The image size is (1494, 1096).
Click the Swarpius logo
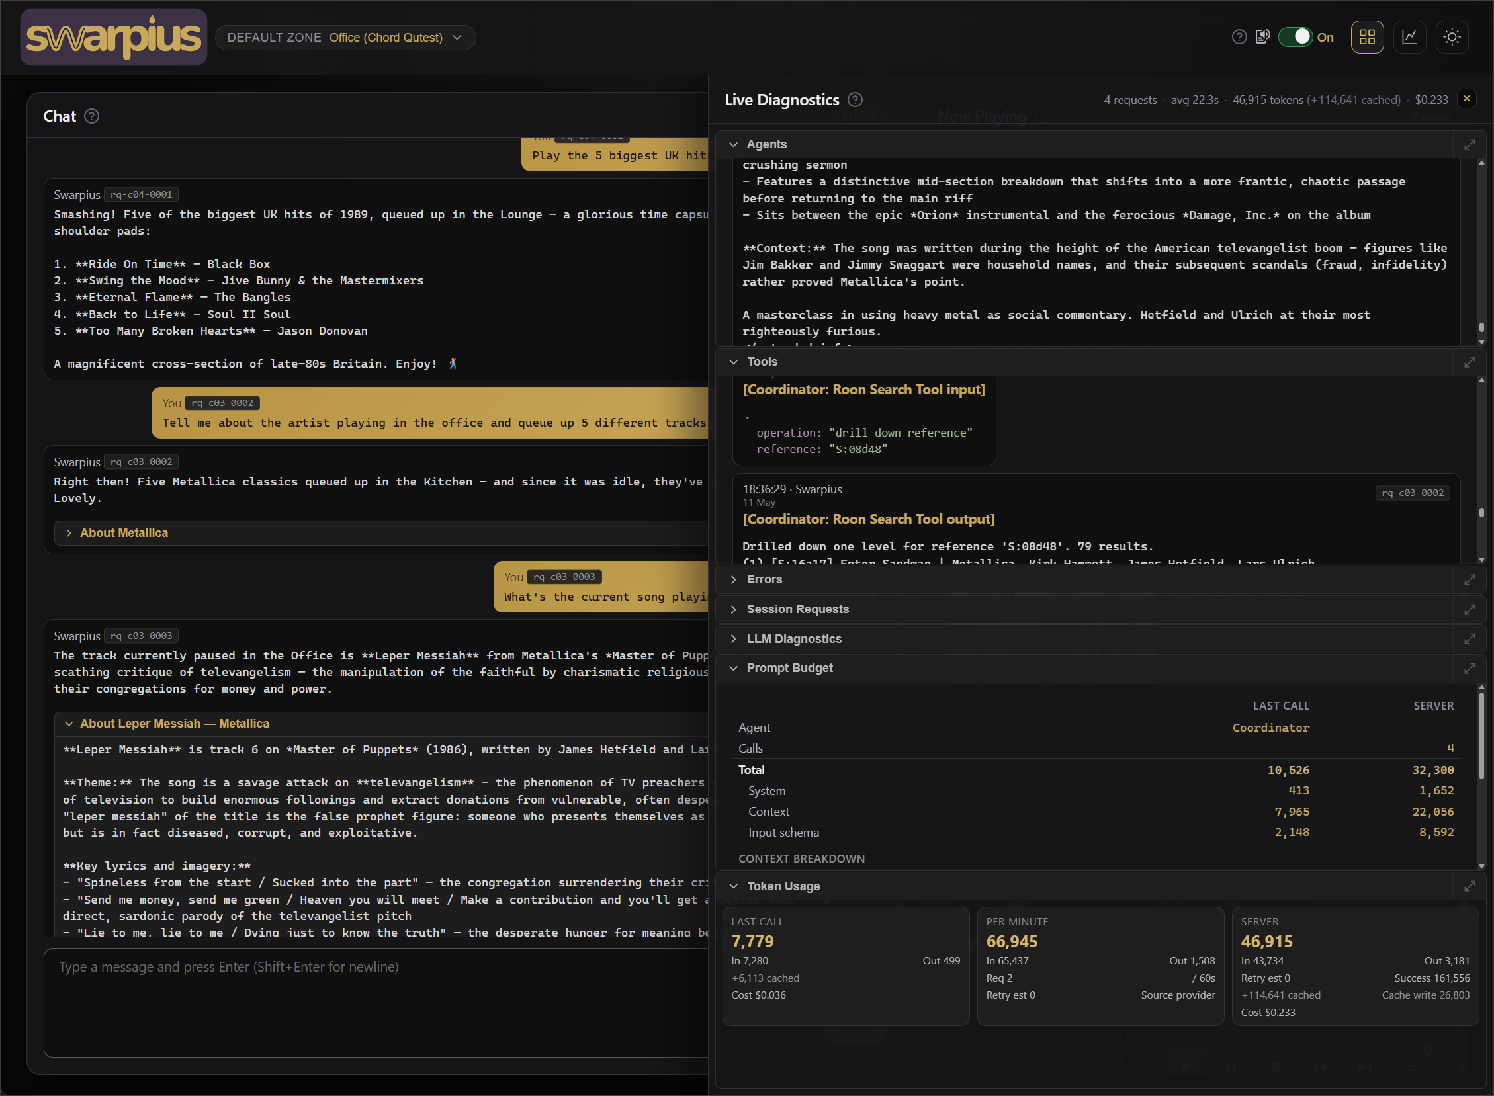pyautogui.click(x=114, y=37)
